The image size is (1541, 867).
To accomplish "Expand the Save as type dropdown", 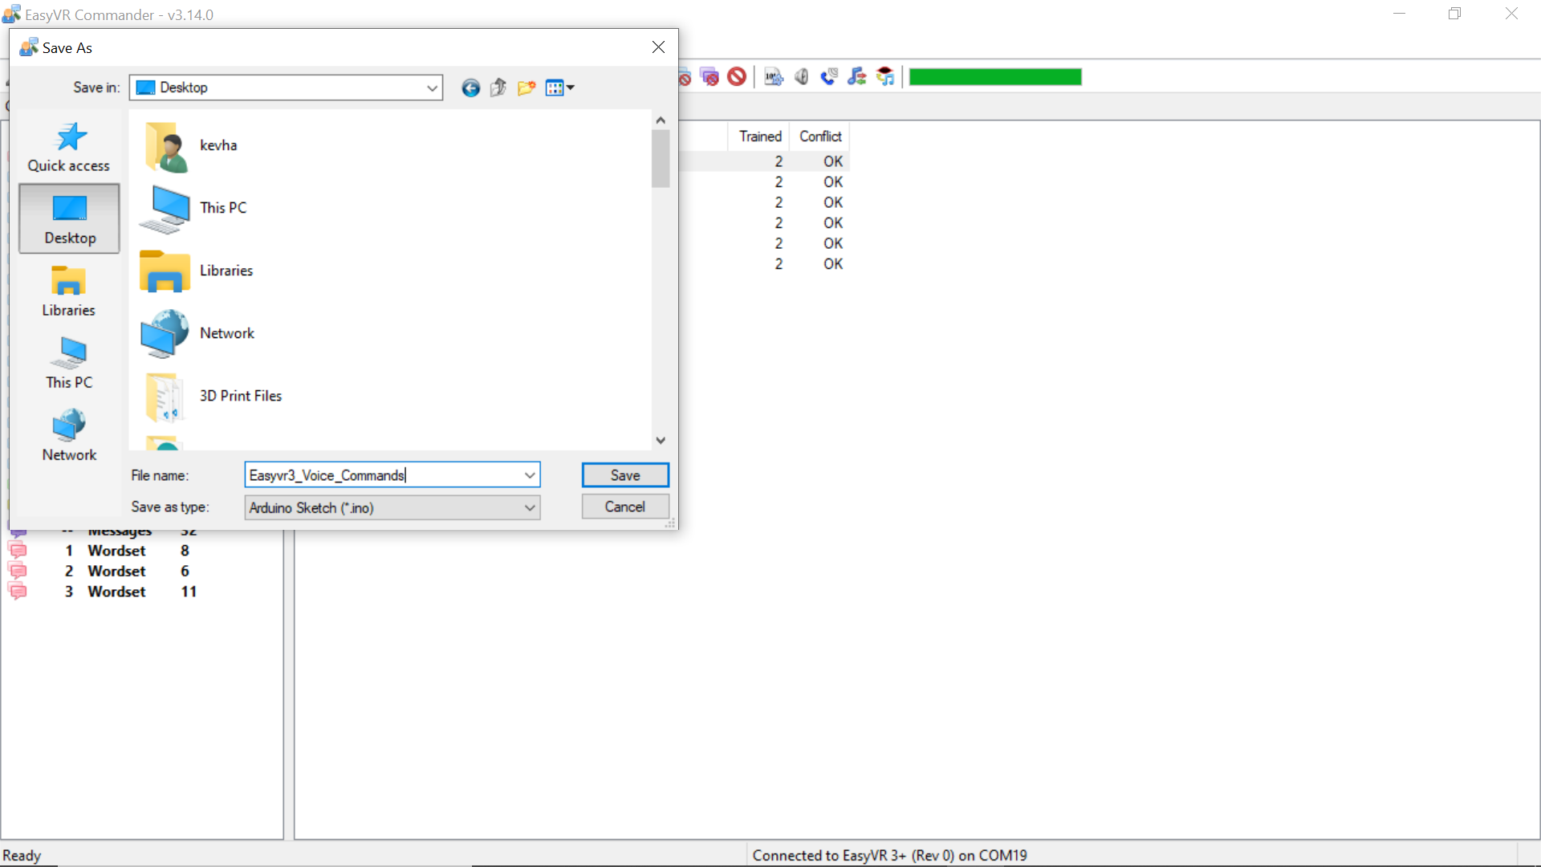I will pos(529,507).
